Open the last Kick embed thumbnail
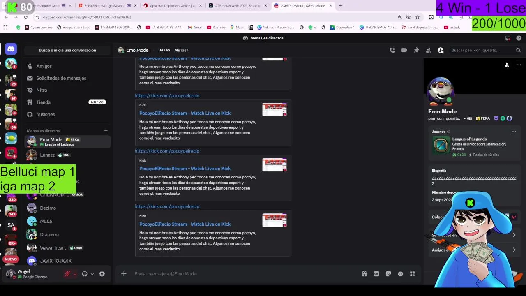The width and height of the screenshot is (526, 296). coord(275,220)
